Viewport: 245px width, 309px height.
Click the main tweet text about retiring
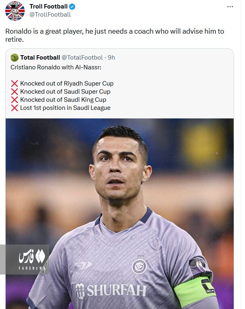114,36
